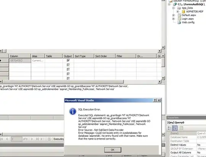Select the App_Data folder label
This screenshot has height=157, width=206.
[187, 8]
